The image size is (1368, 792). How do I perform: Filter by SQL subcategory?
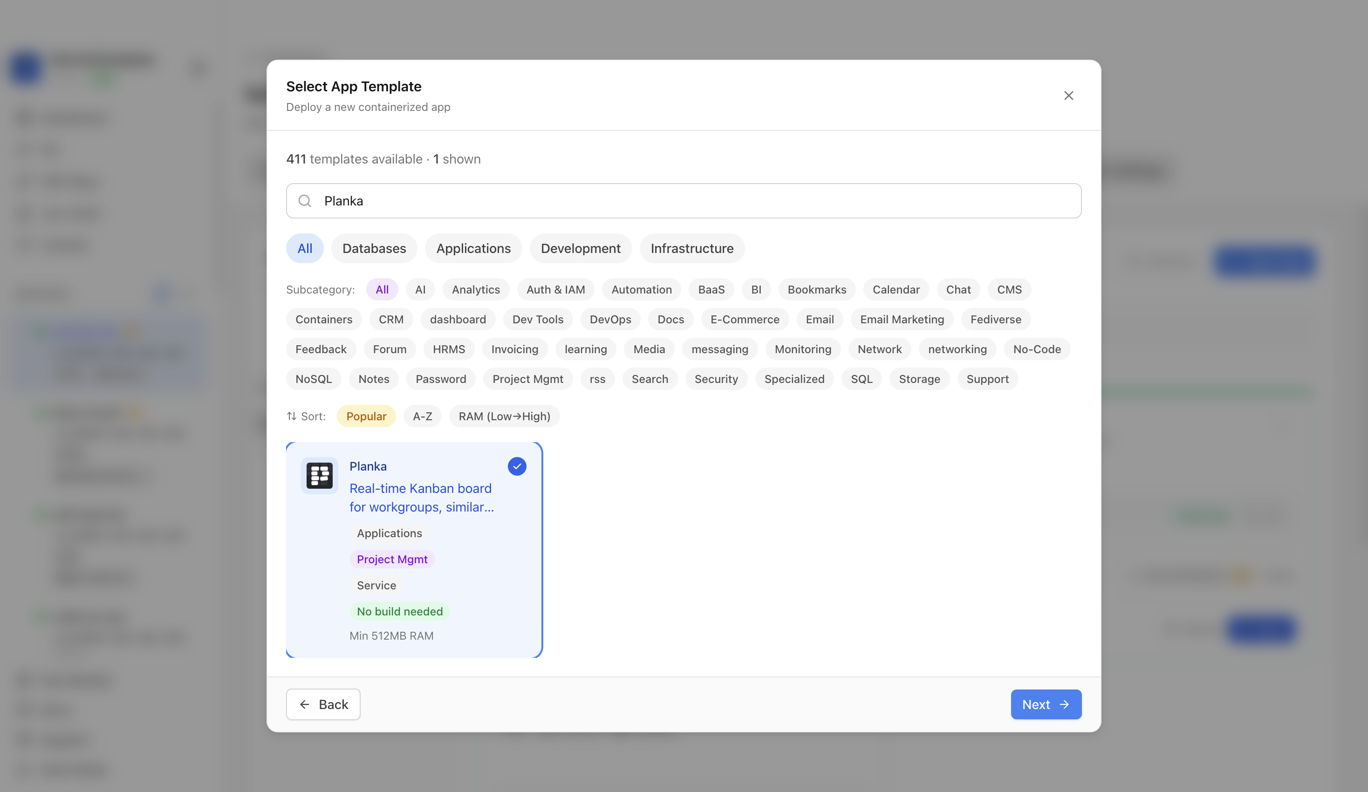(862, 379)
